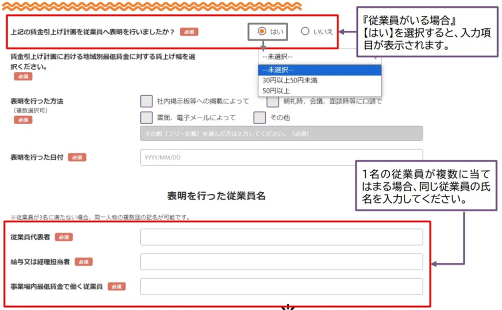
Task: Click the 表明を行った従業員名 heading
Action: (x=216, y=196)
